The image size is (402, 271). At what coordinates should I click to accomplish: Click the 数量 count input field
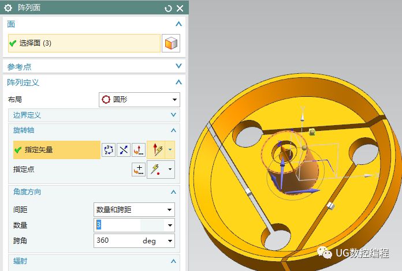point(129,225)
